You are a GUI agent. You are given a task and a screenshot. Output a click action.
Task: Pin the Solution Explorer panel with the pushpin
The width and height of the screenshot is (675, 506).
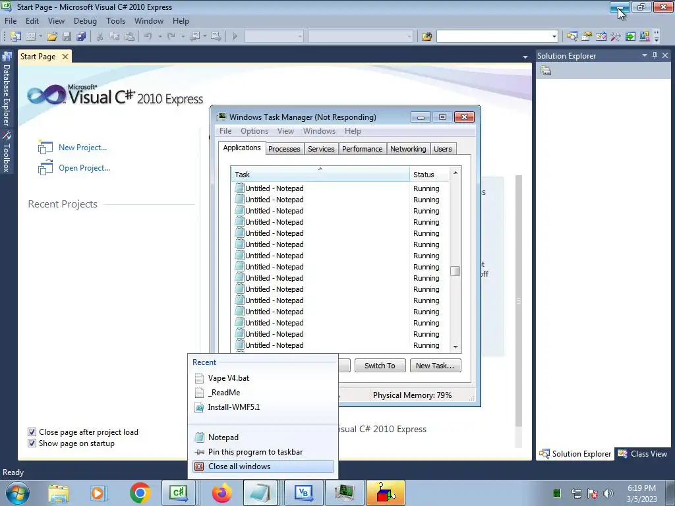[655, 55]
